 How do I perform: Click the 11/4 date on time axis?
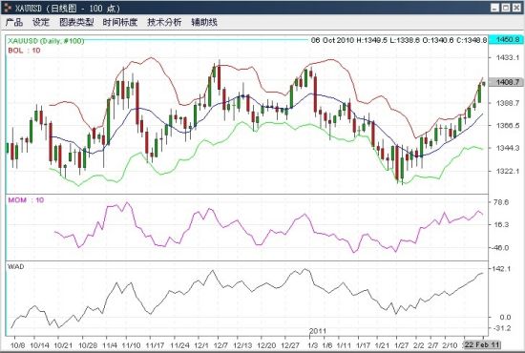pyautogui.click(x=109, y=345)
